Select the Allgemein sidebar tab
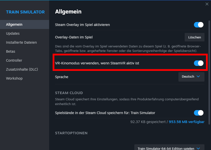The image size is (211, 150). (x=14, y=24)
